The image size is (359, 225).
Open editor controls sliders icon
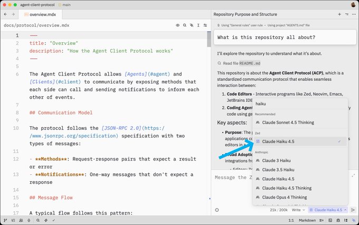point(205,25)
